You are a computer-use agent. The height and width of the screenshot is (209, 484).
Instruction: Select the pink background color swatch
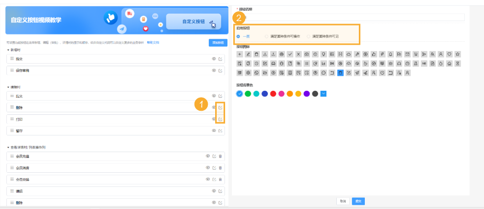[282, 94]
